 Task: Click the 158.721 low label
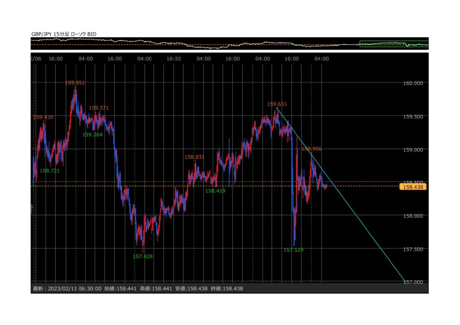[49, 171]
